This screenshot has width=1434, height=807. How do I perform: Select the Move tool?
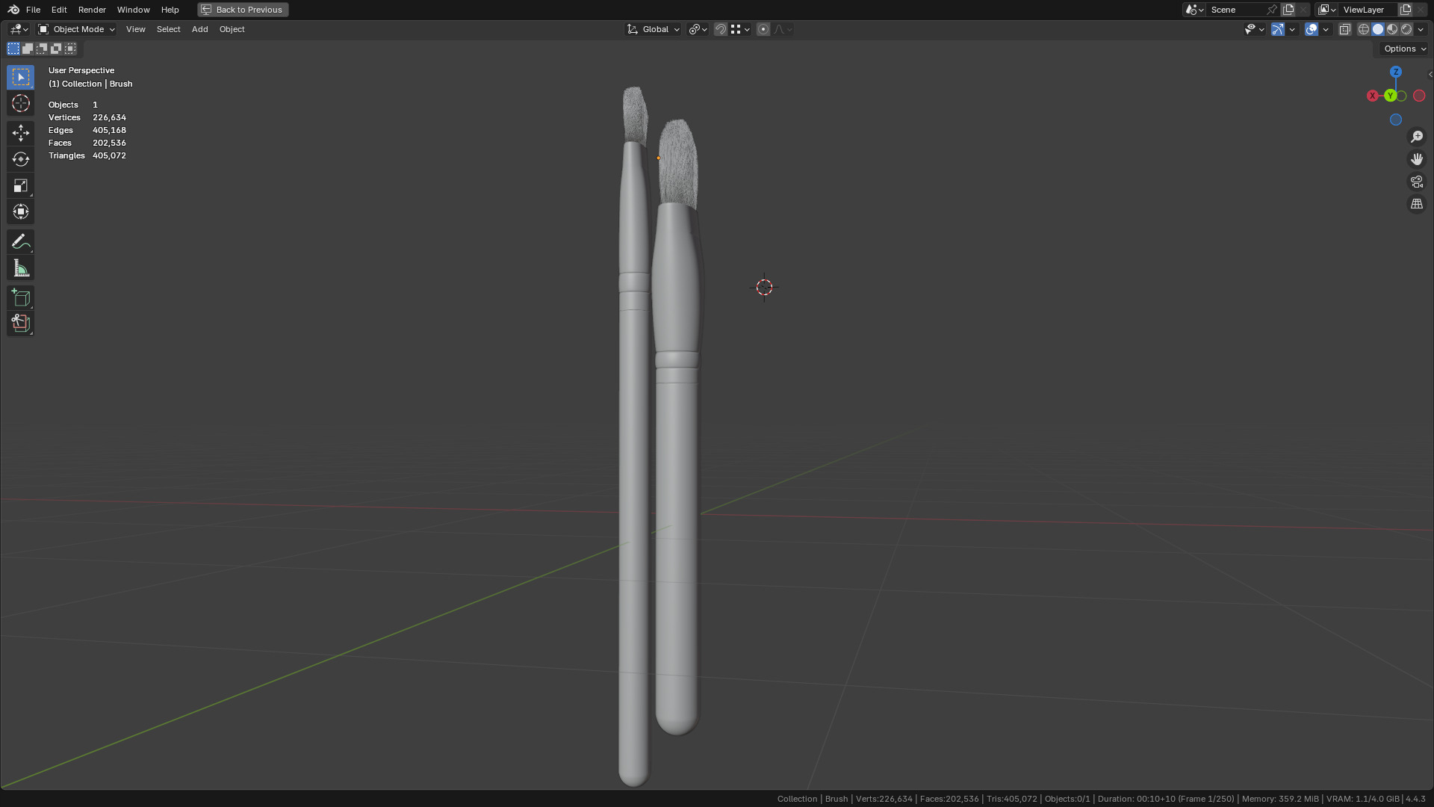[20, 133]
